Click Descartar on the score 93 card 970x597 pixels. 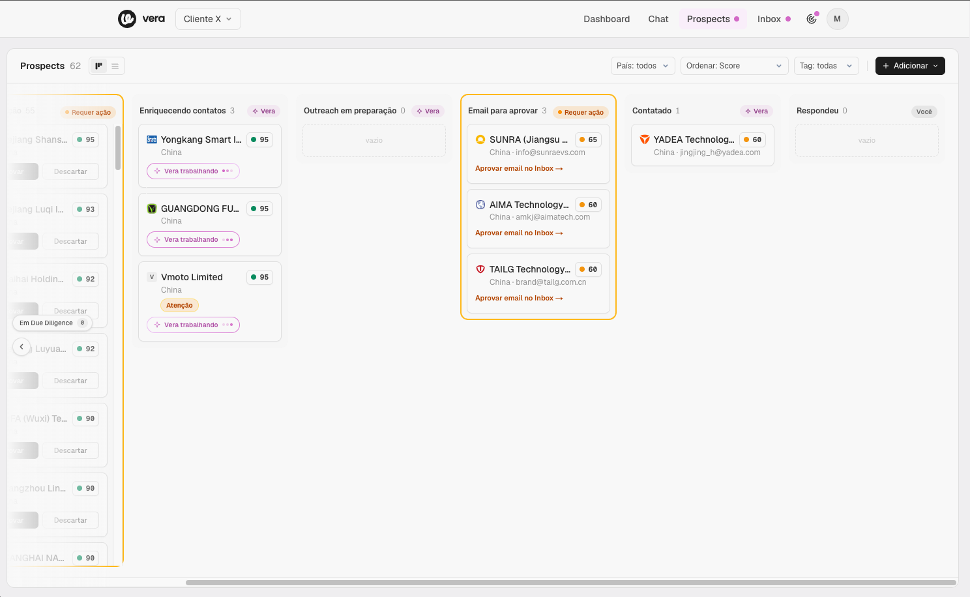click(70, 241)
